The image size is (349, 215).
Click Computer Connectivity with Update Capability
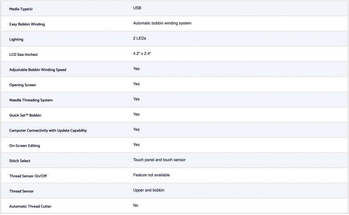click(x=48, y=131)
